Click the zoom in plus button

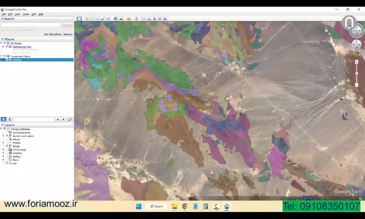click(356, 62)
